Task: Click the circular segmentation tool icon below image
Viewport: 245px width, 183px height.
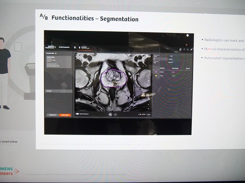Action: (110, 115)
